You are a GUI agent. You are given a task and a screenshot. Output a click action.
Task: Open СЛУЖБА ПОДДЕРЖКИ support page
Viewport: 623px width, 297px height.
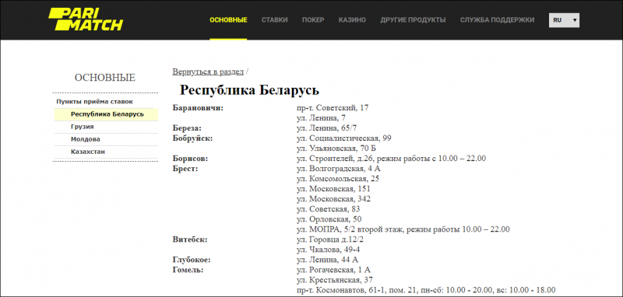pos(497,20)
